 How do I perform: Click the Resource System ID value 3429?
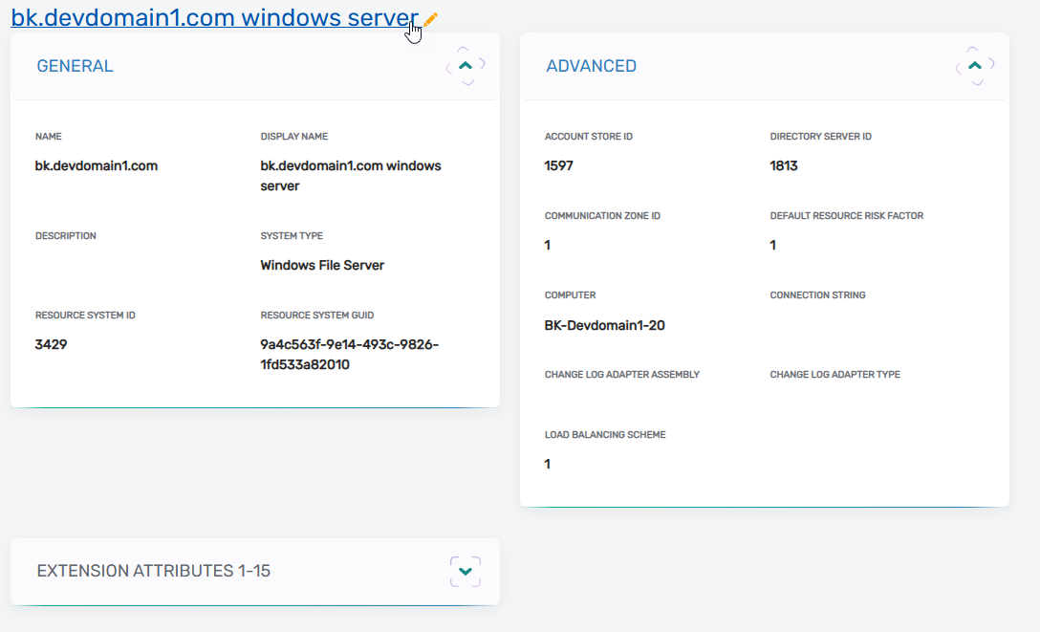[x=51, y=344]
